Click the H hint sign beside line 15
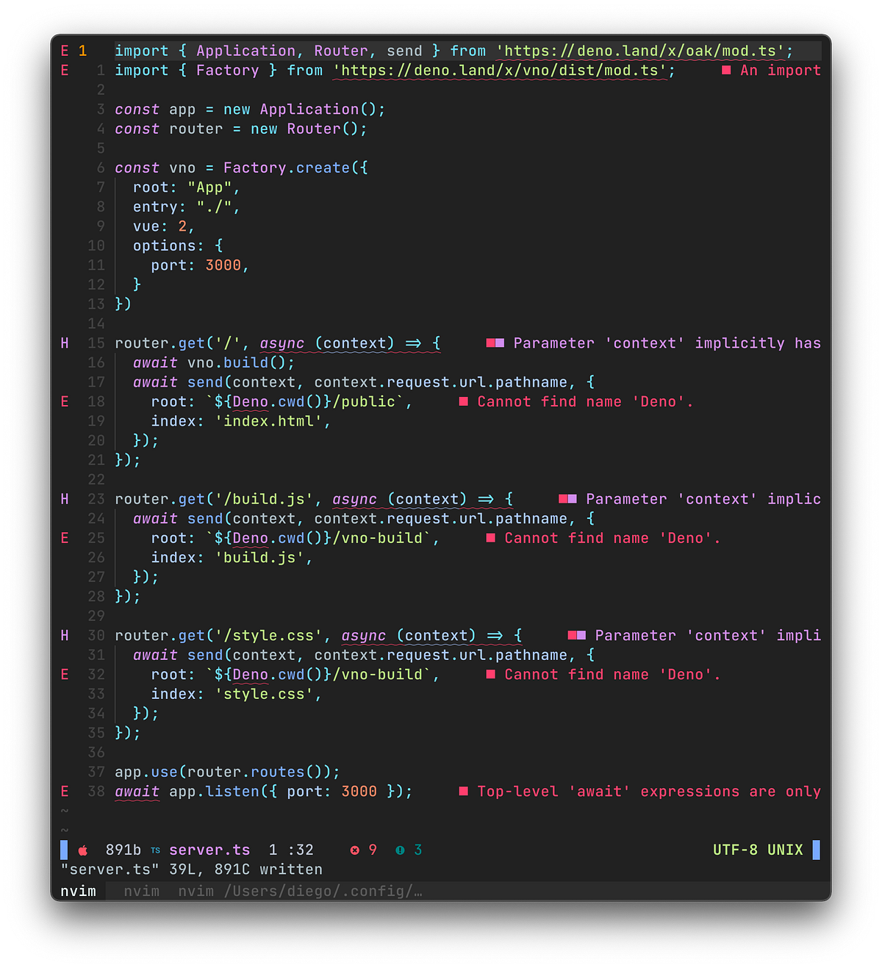Image resolution: width=882 pixels, height=968 pixels. click(x=64, y=343)
